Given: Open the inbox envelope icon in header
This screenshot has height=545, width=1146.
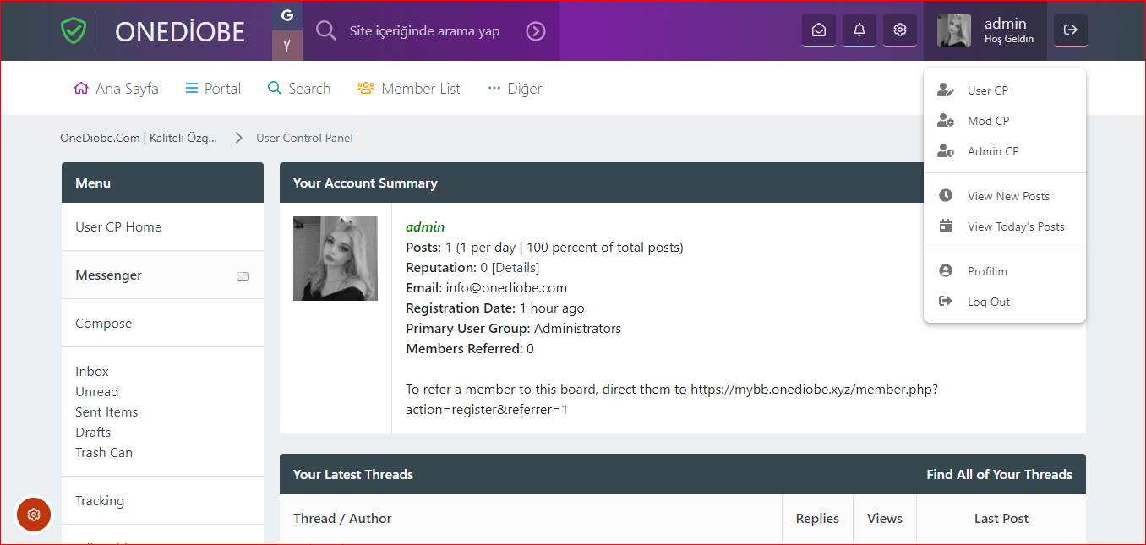Looking at the screenshot, I should pos(818,30).
